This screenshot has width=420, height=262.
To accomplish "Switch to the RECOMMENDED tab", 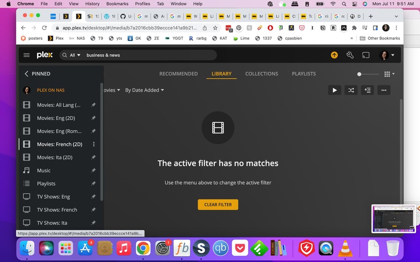I will 179,74.
